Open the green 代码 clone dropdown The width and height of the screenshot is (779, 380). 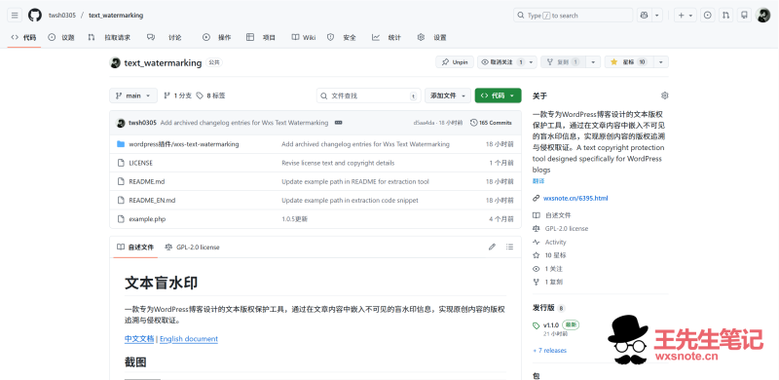(x=498, y=95)
